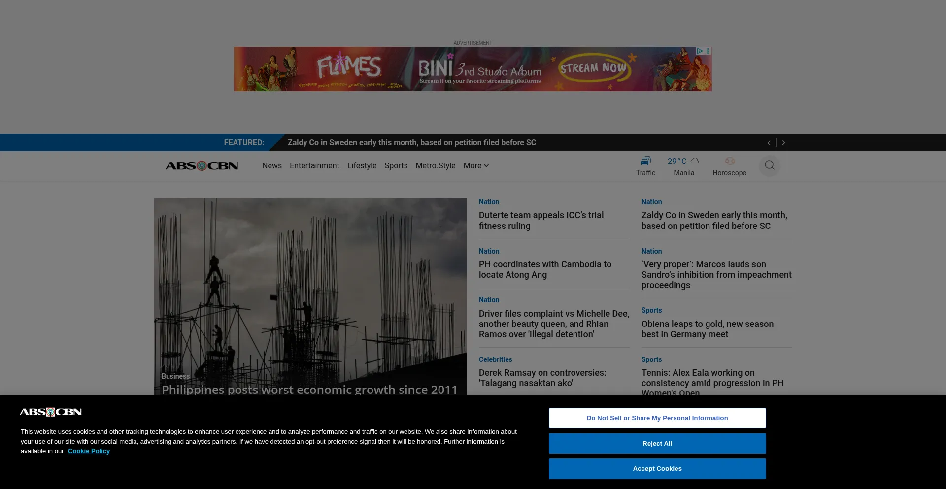The height and width of the screenshot is (489, 946).
Task: Click Do Not Sell or Share button
Action: point(657,418)
